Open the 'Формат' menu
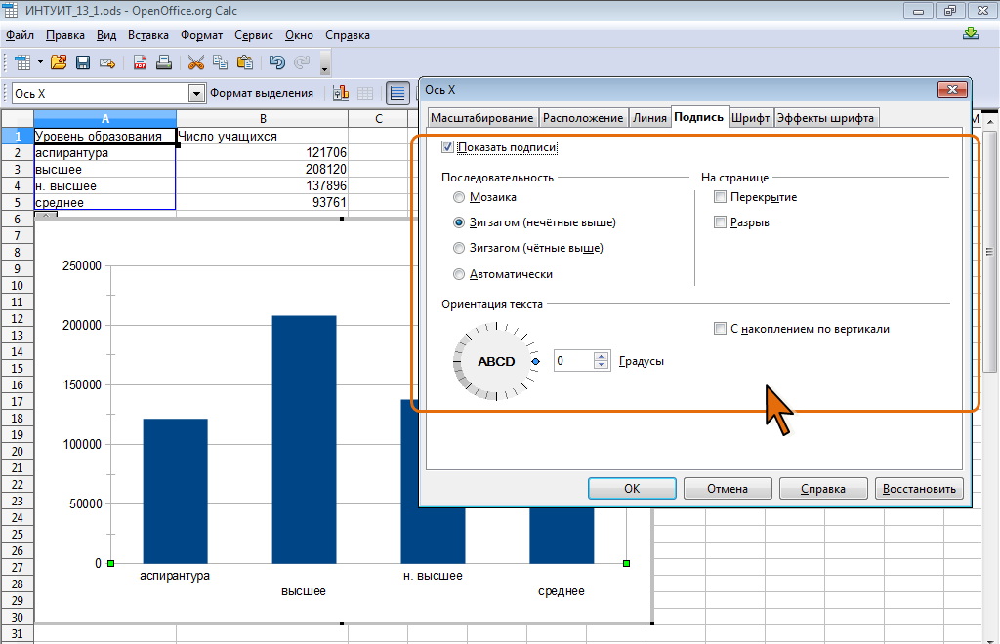Viewport: 1000px width, 644px height. (201, 35)
